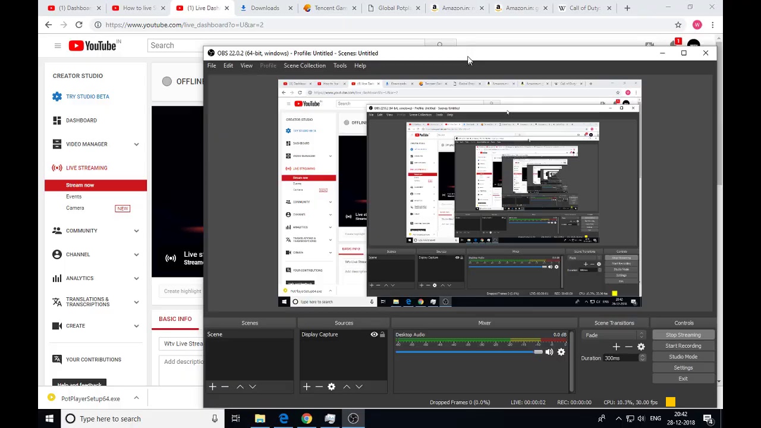
Task: Open YouTube hamburger guide menu
Action: pyautogui.click(x=58, y=46)
